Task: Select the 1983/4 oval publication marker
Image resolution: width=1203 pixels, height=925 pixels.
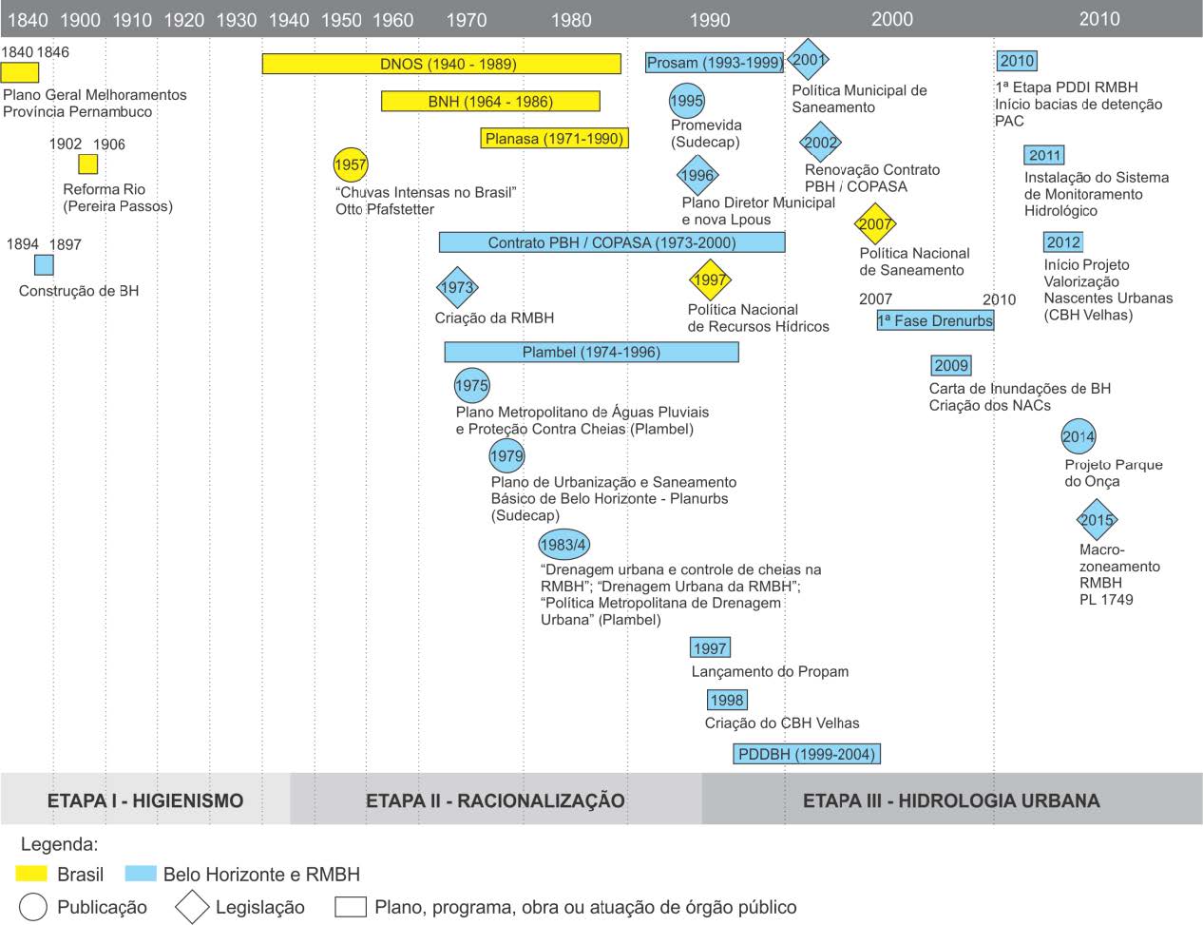Action: [x=563, y=545]
